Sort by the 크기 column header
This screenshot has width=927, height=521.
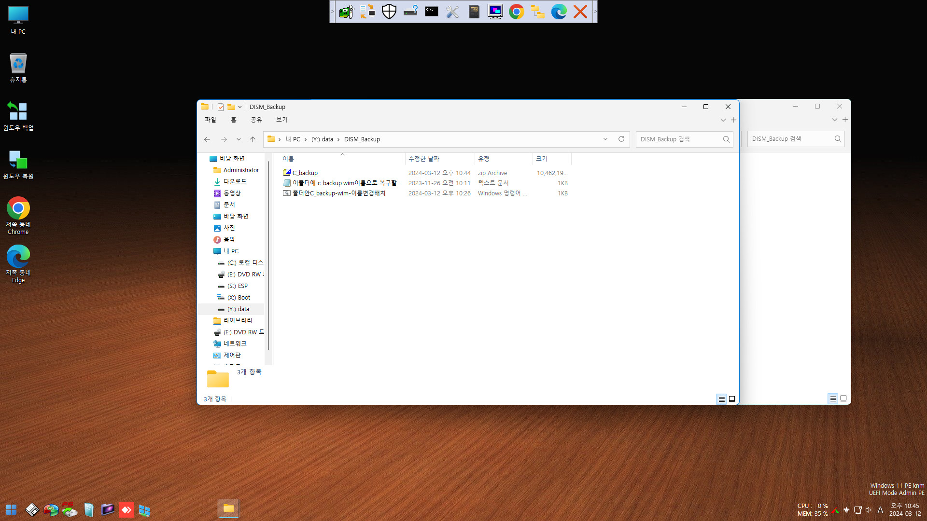coord(552,159)
